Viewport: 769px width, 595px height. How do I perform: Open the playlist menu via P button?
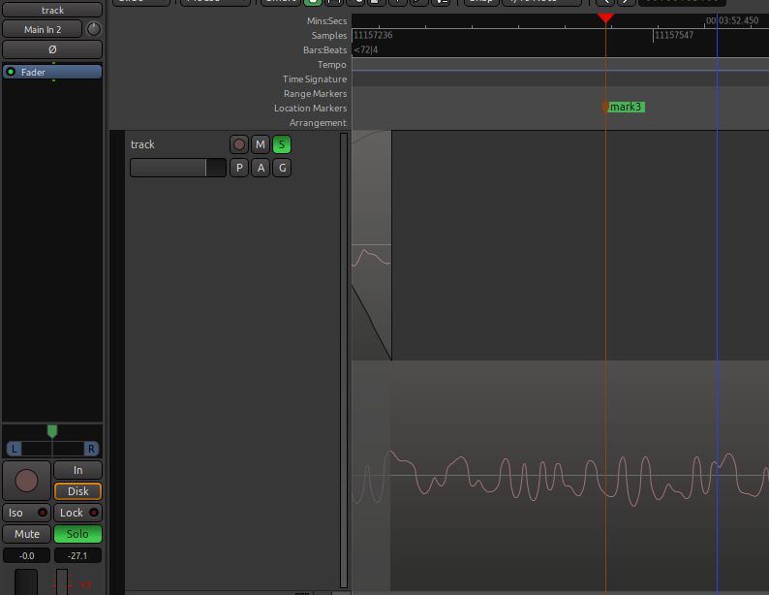click(x=239, y=169)
